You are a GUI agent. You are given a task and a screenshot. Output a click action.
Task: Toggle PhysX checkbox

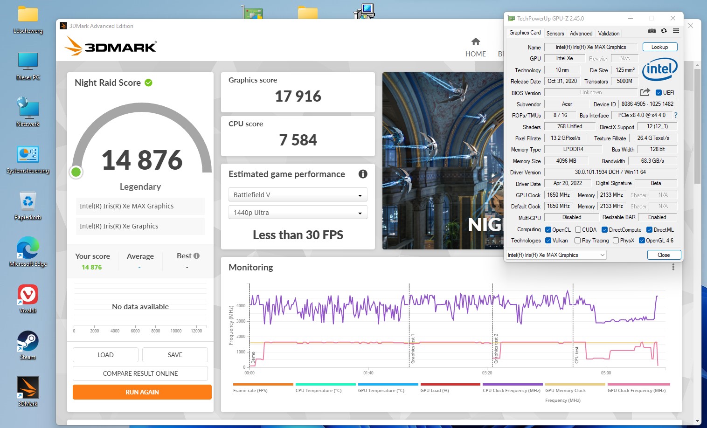pos(616,241)
